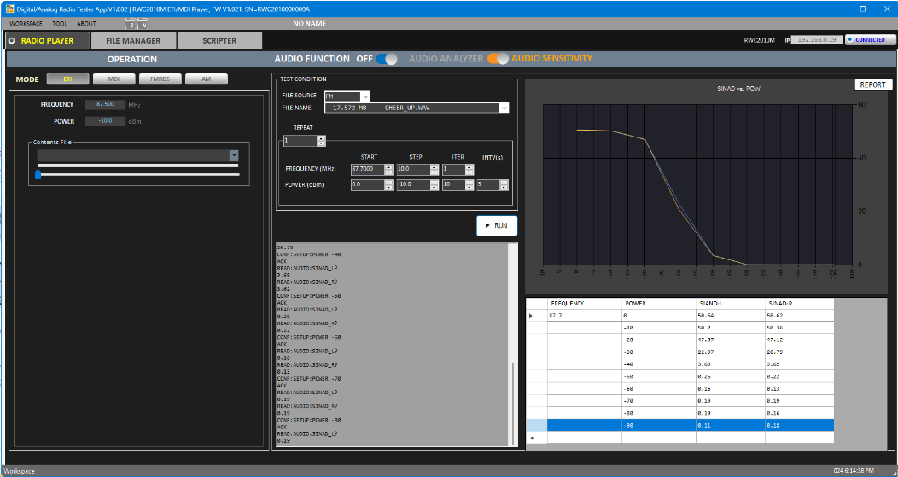Click the new row asterisk marker
Screen dimensions: 898x477
(533, 438)
